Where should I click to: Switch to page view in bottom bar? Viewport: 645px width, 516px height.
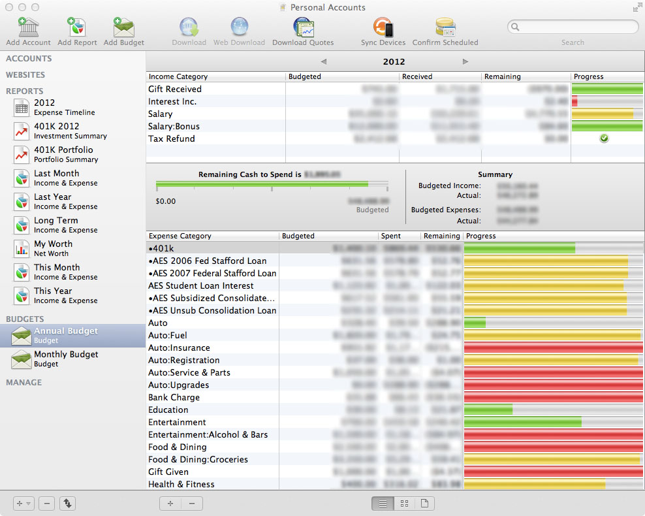[x=424, y=504]
